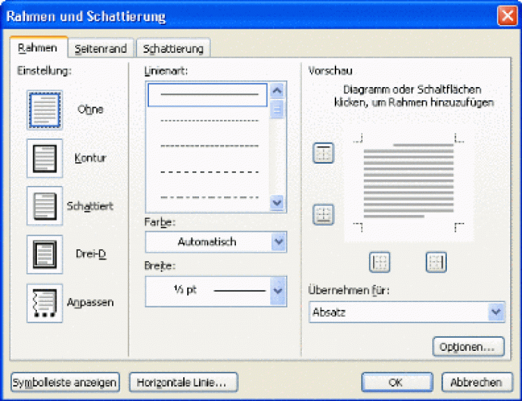Expand the Breite line width dropdown
Screen dimensions: 522x401
[x=278, y=290]
